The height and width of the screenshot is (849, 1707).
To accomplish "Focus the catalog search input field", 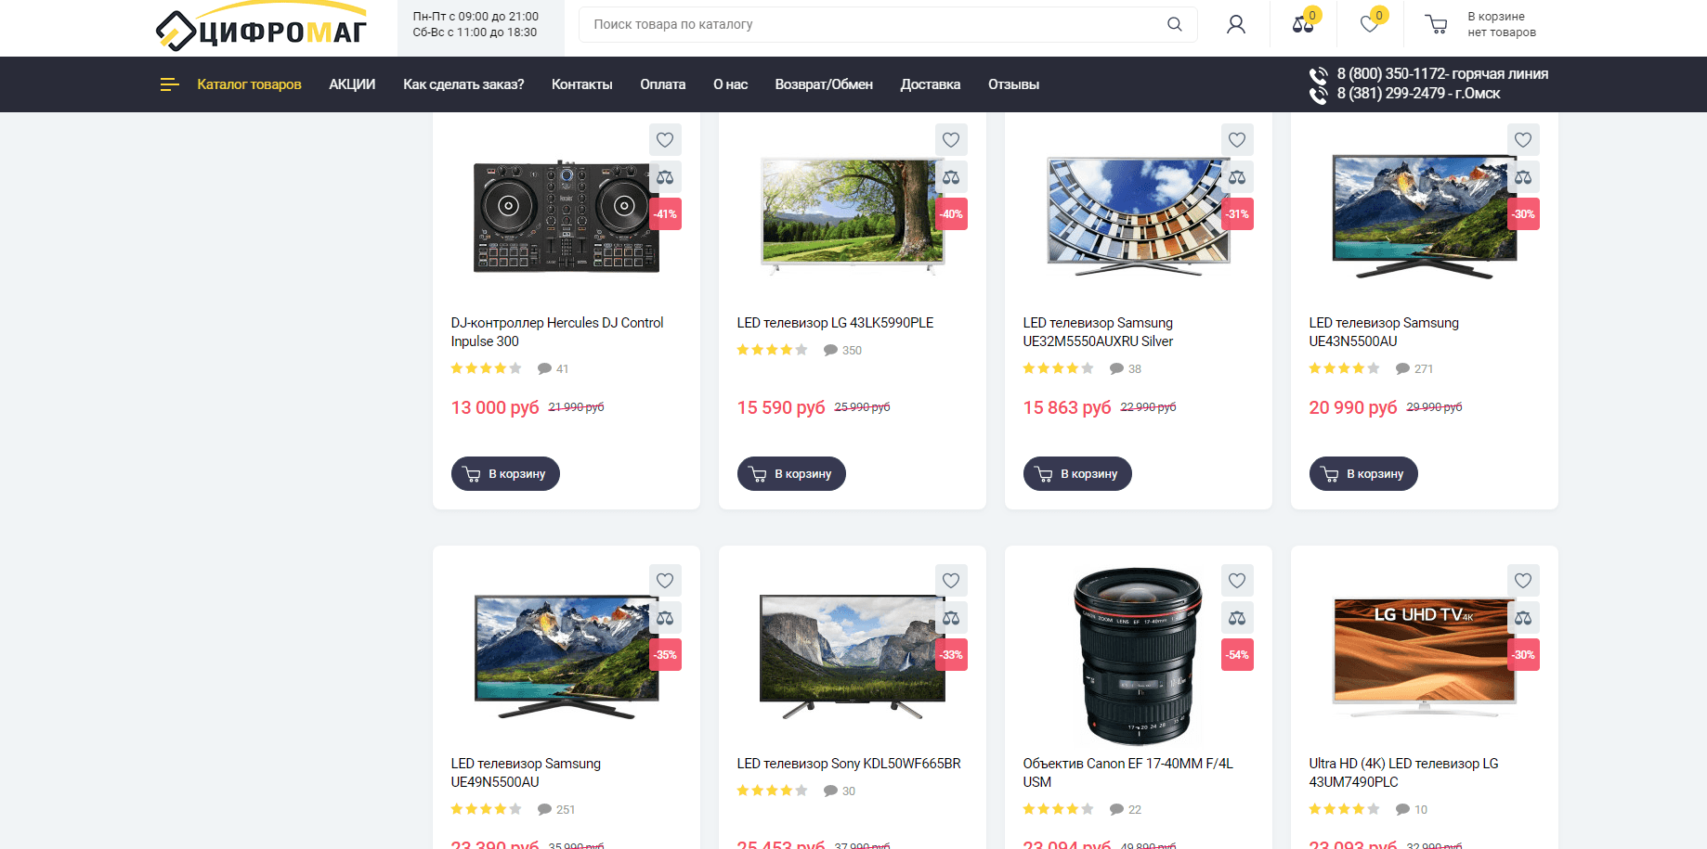I will click(x=873, y=25).
